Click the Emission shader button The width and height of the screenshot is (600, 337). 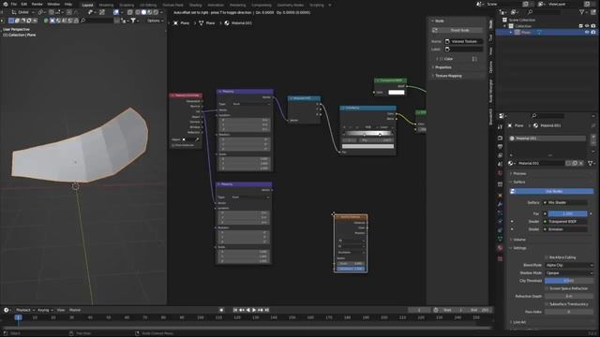[x=565, y=229]
